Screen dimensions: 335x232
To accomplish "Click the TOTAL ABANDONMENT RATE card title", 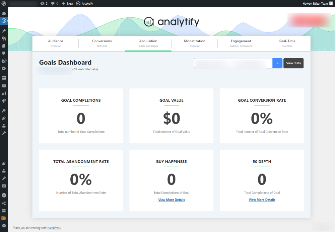I will (x=81, y=162).
